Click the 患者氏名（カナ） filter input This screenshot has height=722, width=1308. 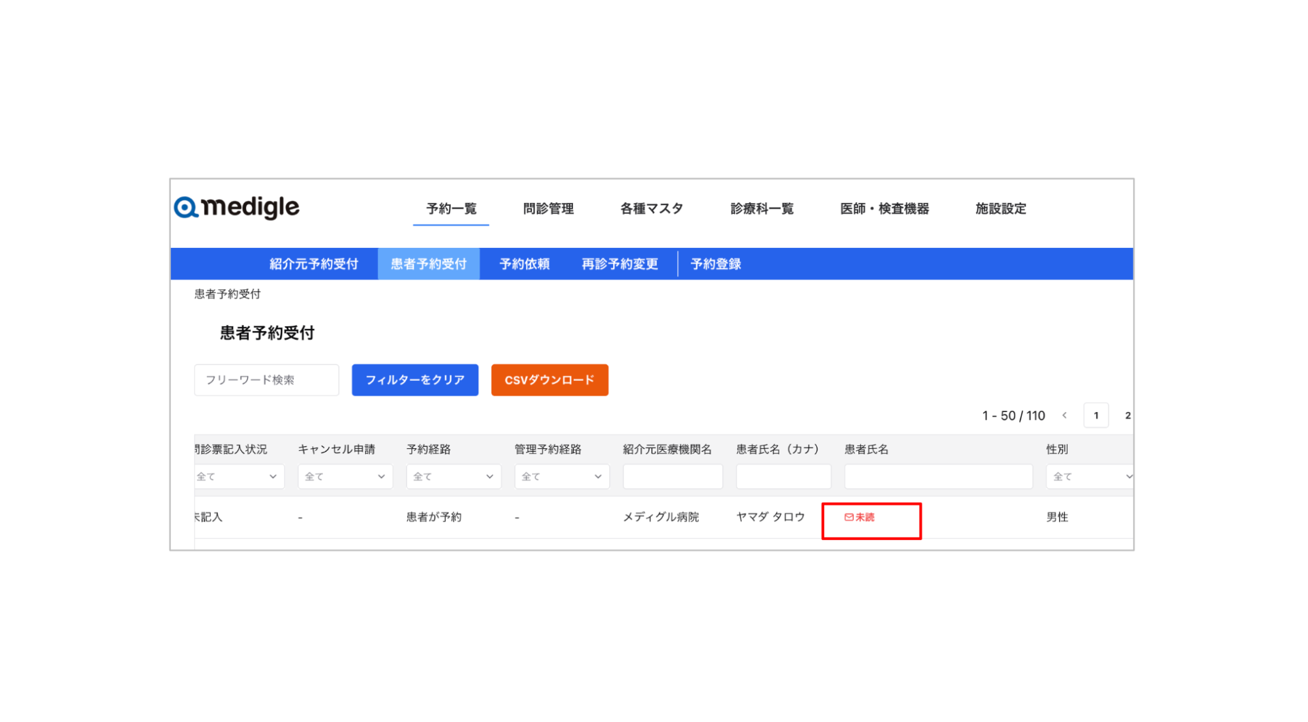pos(783,477)
